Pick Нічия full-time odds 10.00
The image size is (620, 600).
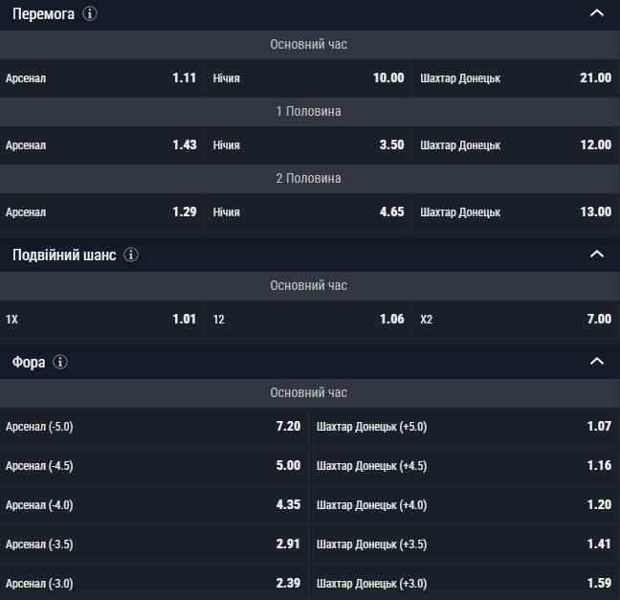(308, 78)
